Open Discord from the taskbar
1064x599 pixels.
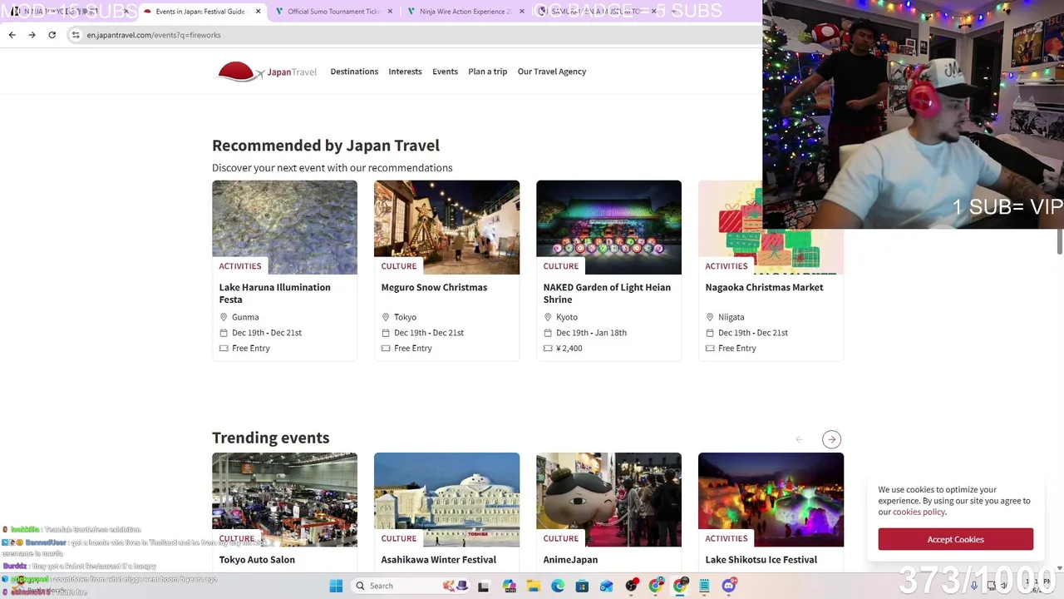[729, 586]
